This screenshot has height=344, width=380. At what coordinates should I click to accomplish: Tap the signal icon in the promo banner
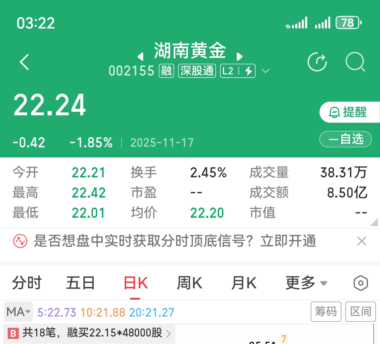[20, 241]
